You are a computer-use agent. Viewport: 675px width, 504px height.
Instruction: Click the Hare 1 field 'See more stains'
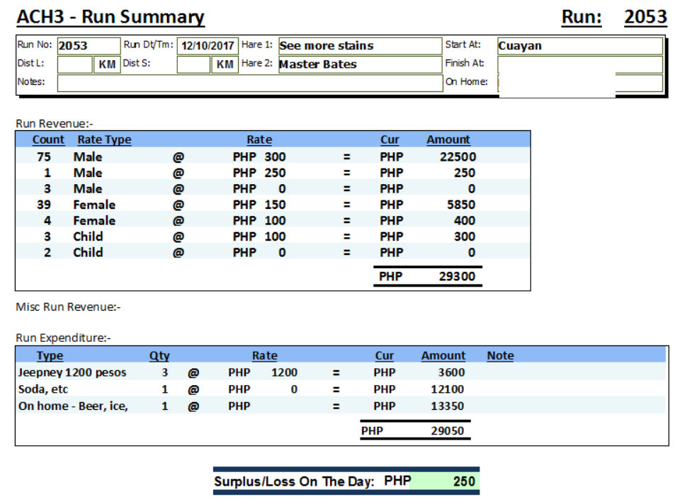[359, 46]
